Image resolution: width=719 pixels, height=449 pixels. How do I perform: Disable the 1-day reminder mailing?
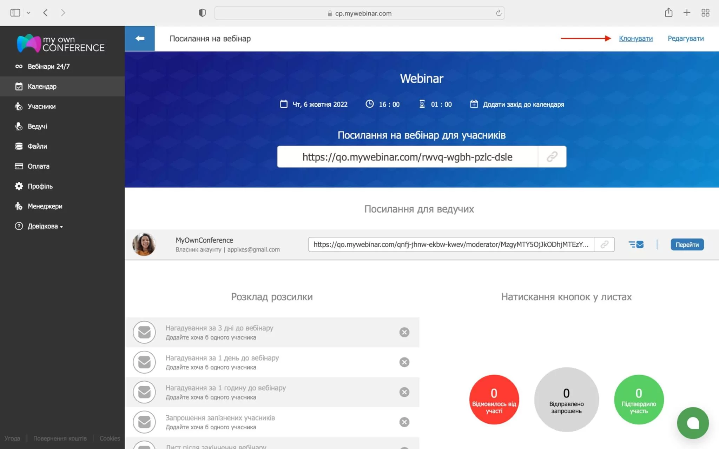click(404, 362)
